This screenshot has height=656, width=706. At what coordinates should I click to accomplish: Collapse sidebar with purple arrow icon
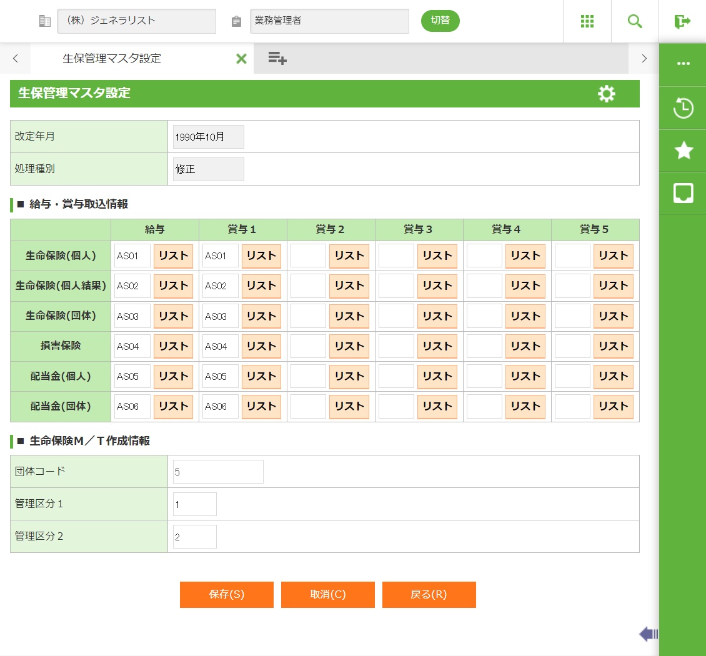coord(648,635)
